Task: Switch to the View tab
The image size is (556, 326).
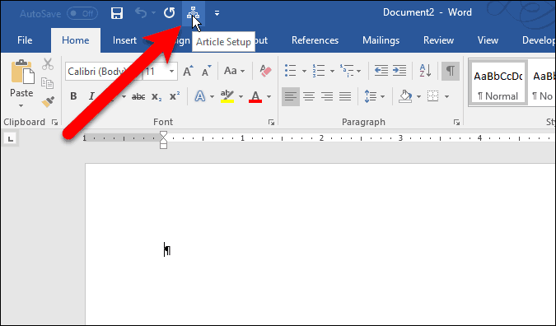Action: tap(488, 40)
